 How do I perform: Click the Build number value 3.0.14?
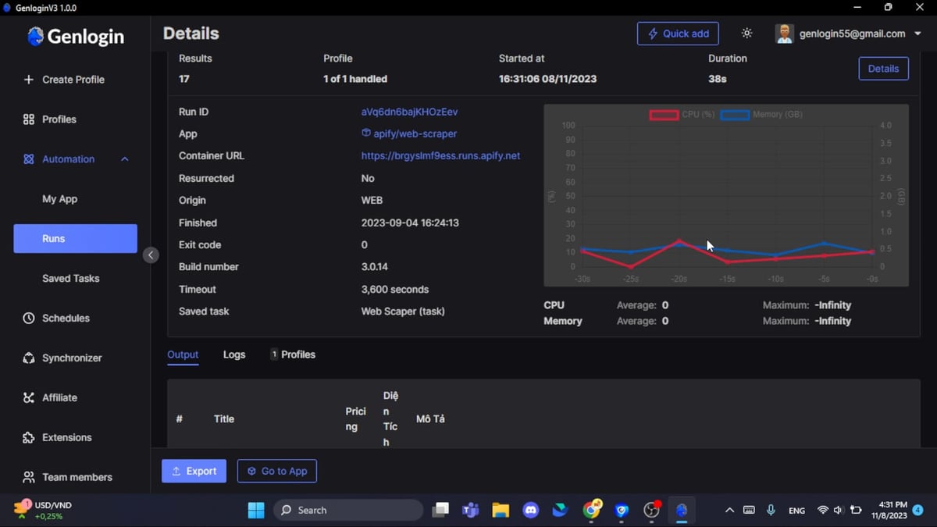375,267
